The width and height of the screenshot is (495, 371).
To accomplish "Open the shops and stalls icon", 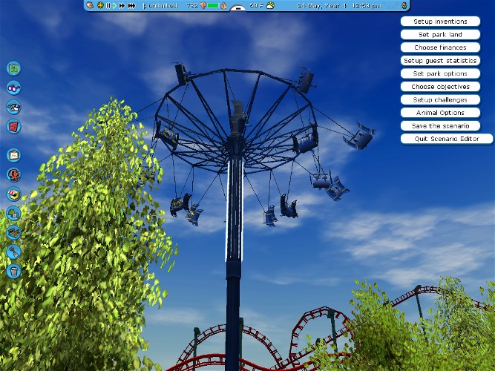I will (x=13, y=194).
